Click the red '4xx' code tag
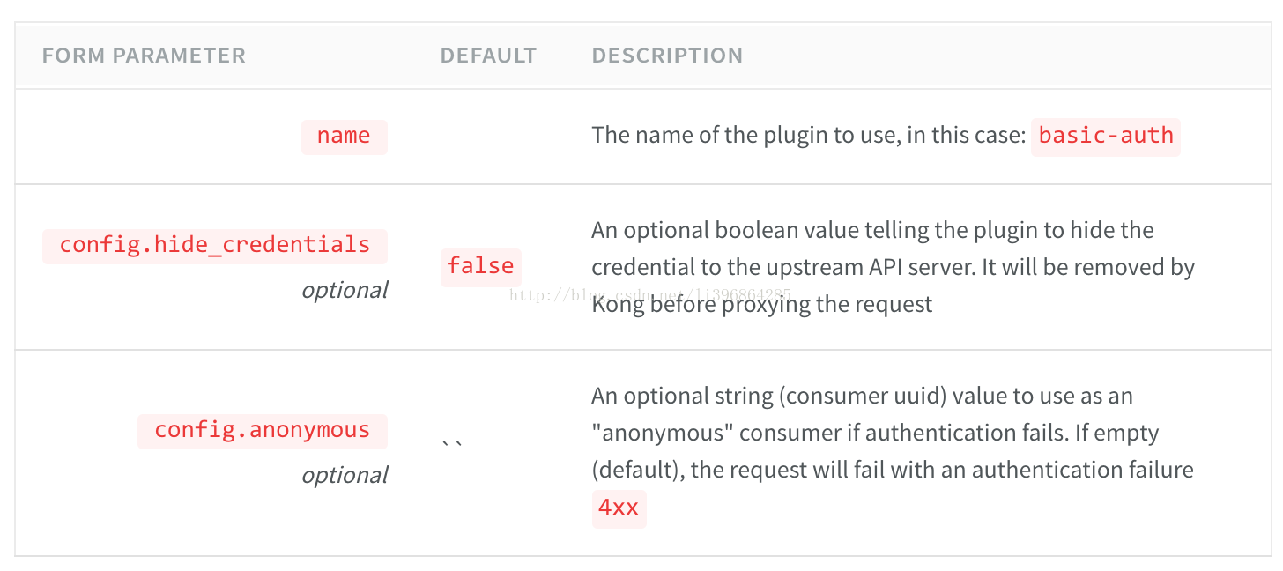 pos(619,508)
